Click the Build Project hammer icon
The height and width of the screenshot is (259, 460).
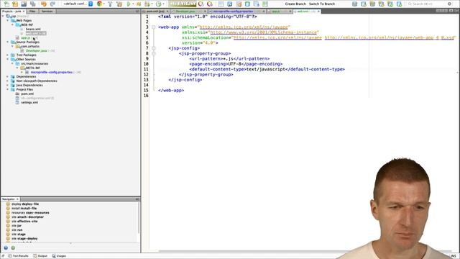pyautogui.click(x=110, y=4)
